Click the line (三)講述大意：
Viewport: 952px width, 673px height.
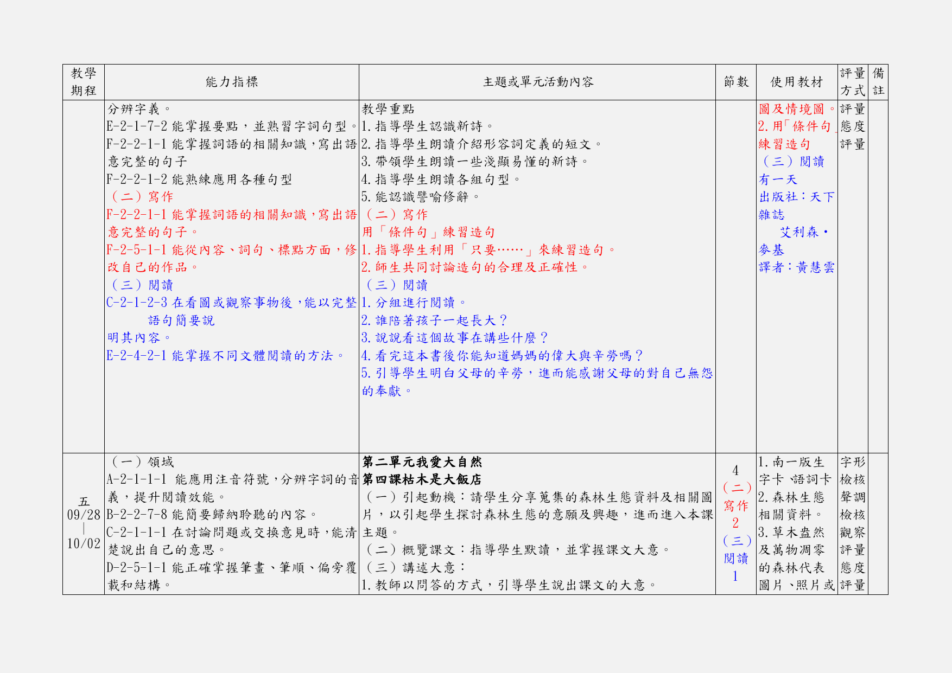pos(415,568)
